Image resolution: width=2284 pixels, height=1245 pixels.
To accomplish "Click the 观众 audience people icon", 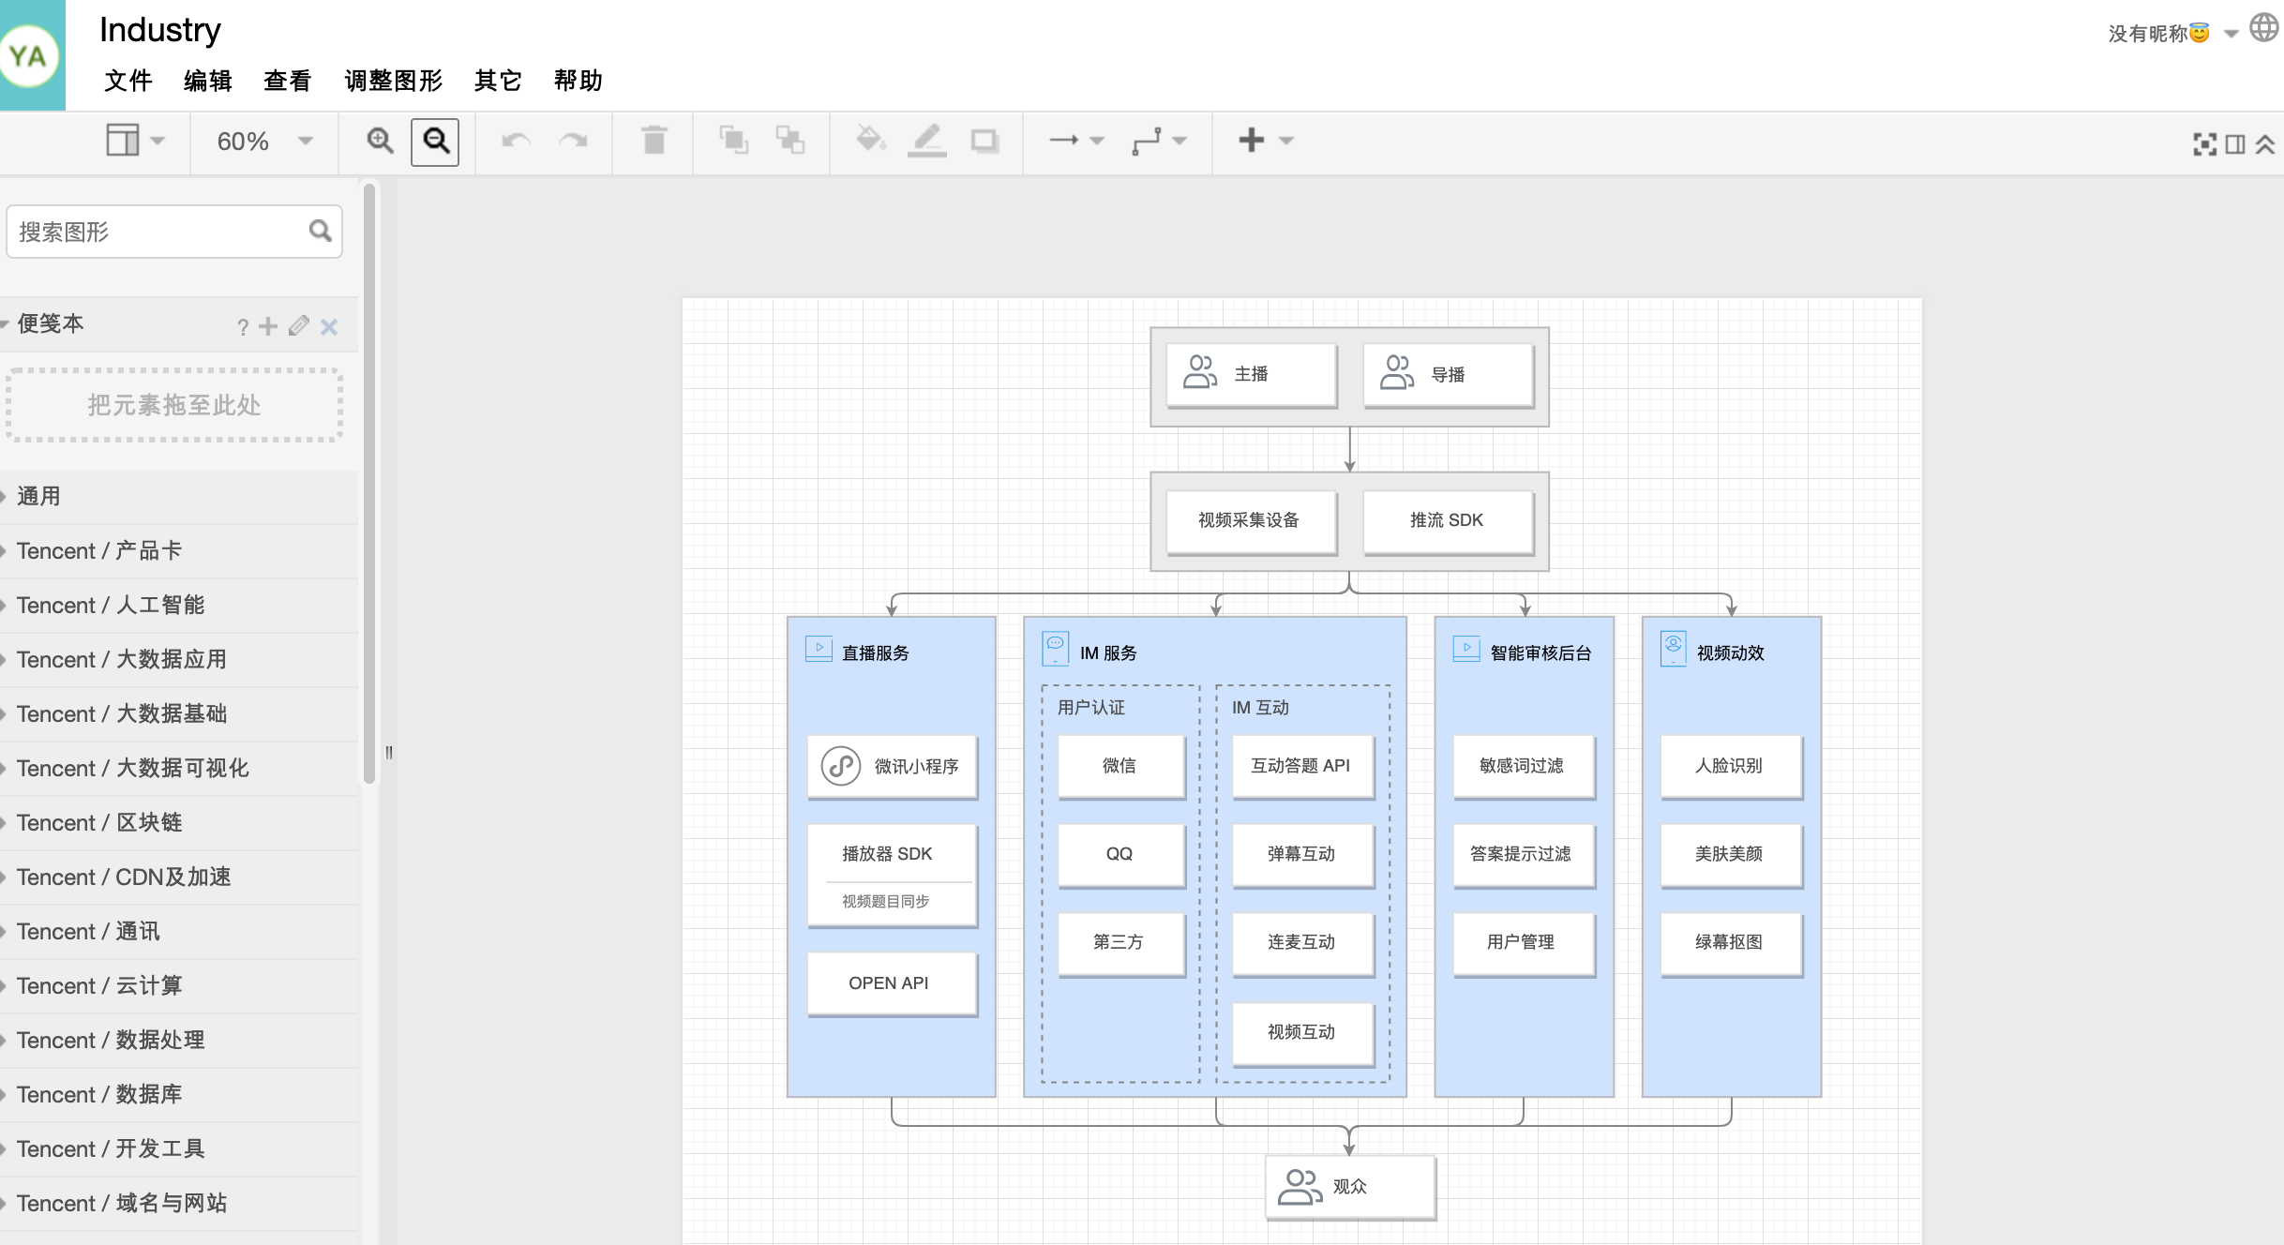I will click(x=1300, y=1186).
